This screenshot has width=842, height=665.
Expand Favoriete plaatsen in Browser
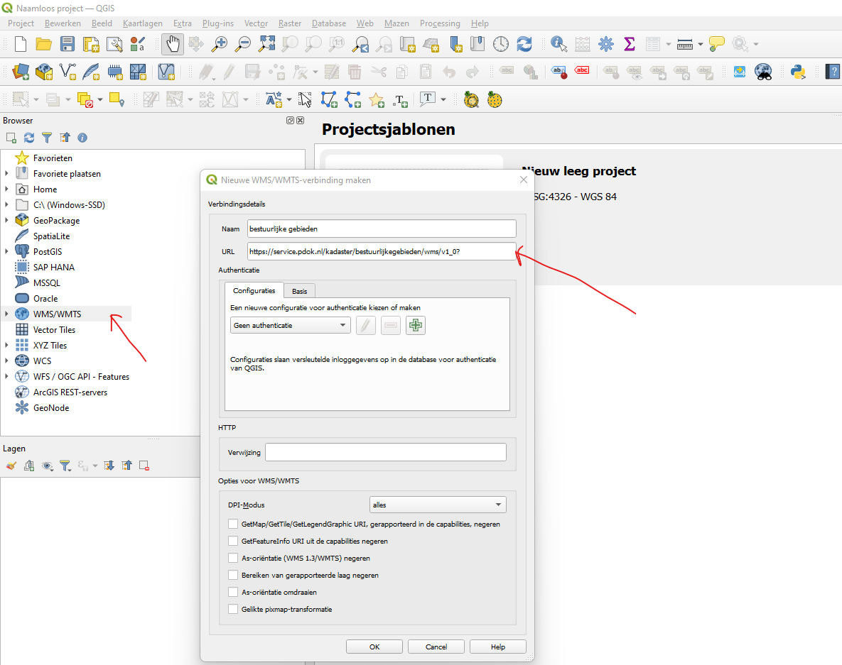coord(6,173)
